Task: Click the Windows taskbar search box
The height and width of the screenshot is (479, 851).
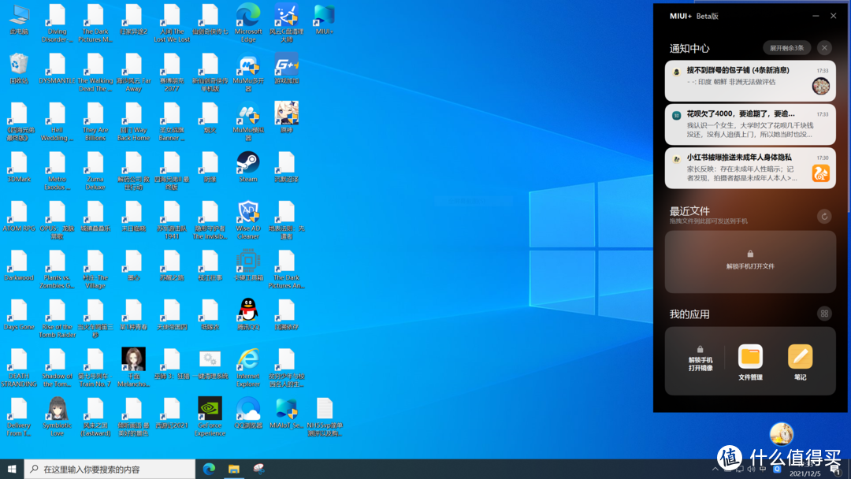Action: 110,469
